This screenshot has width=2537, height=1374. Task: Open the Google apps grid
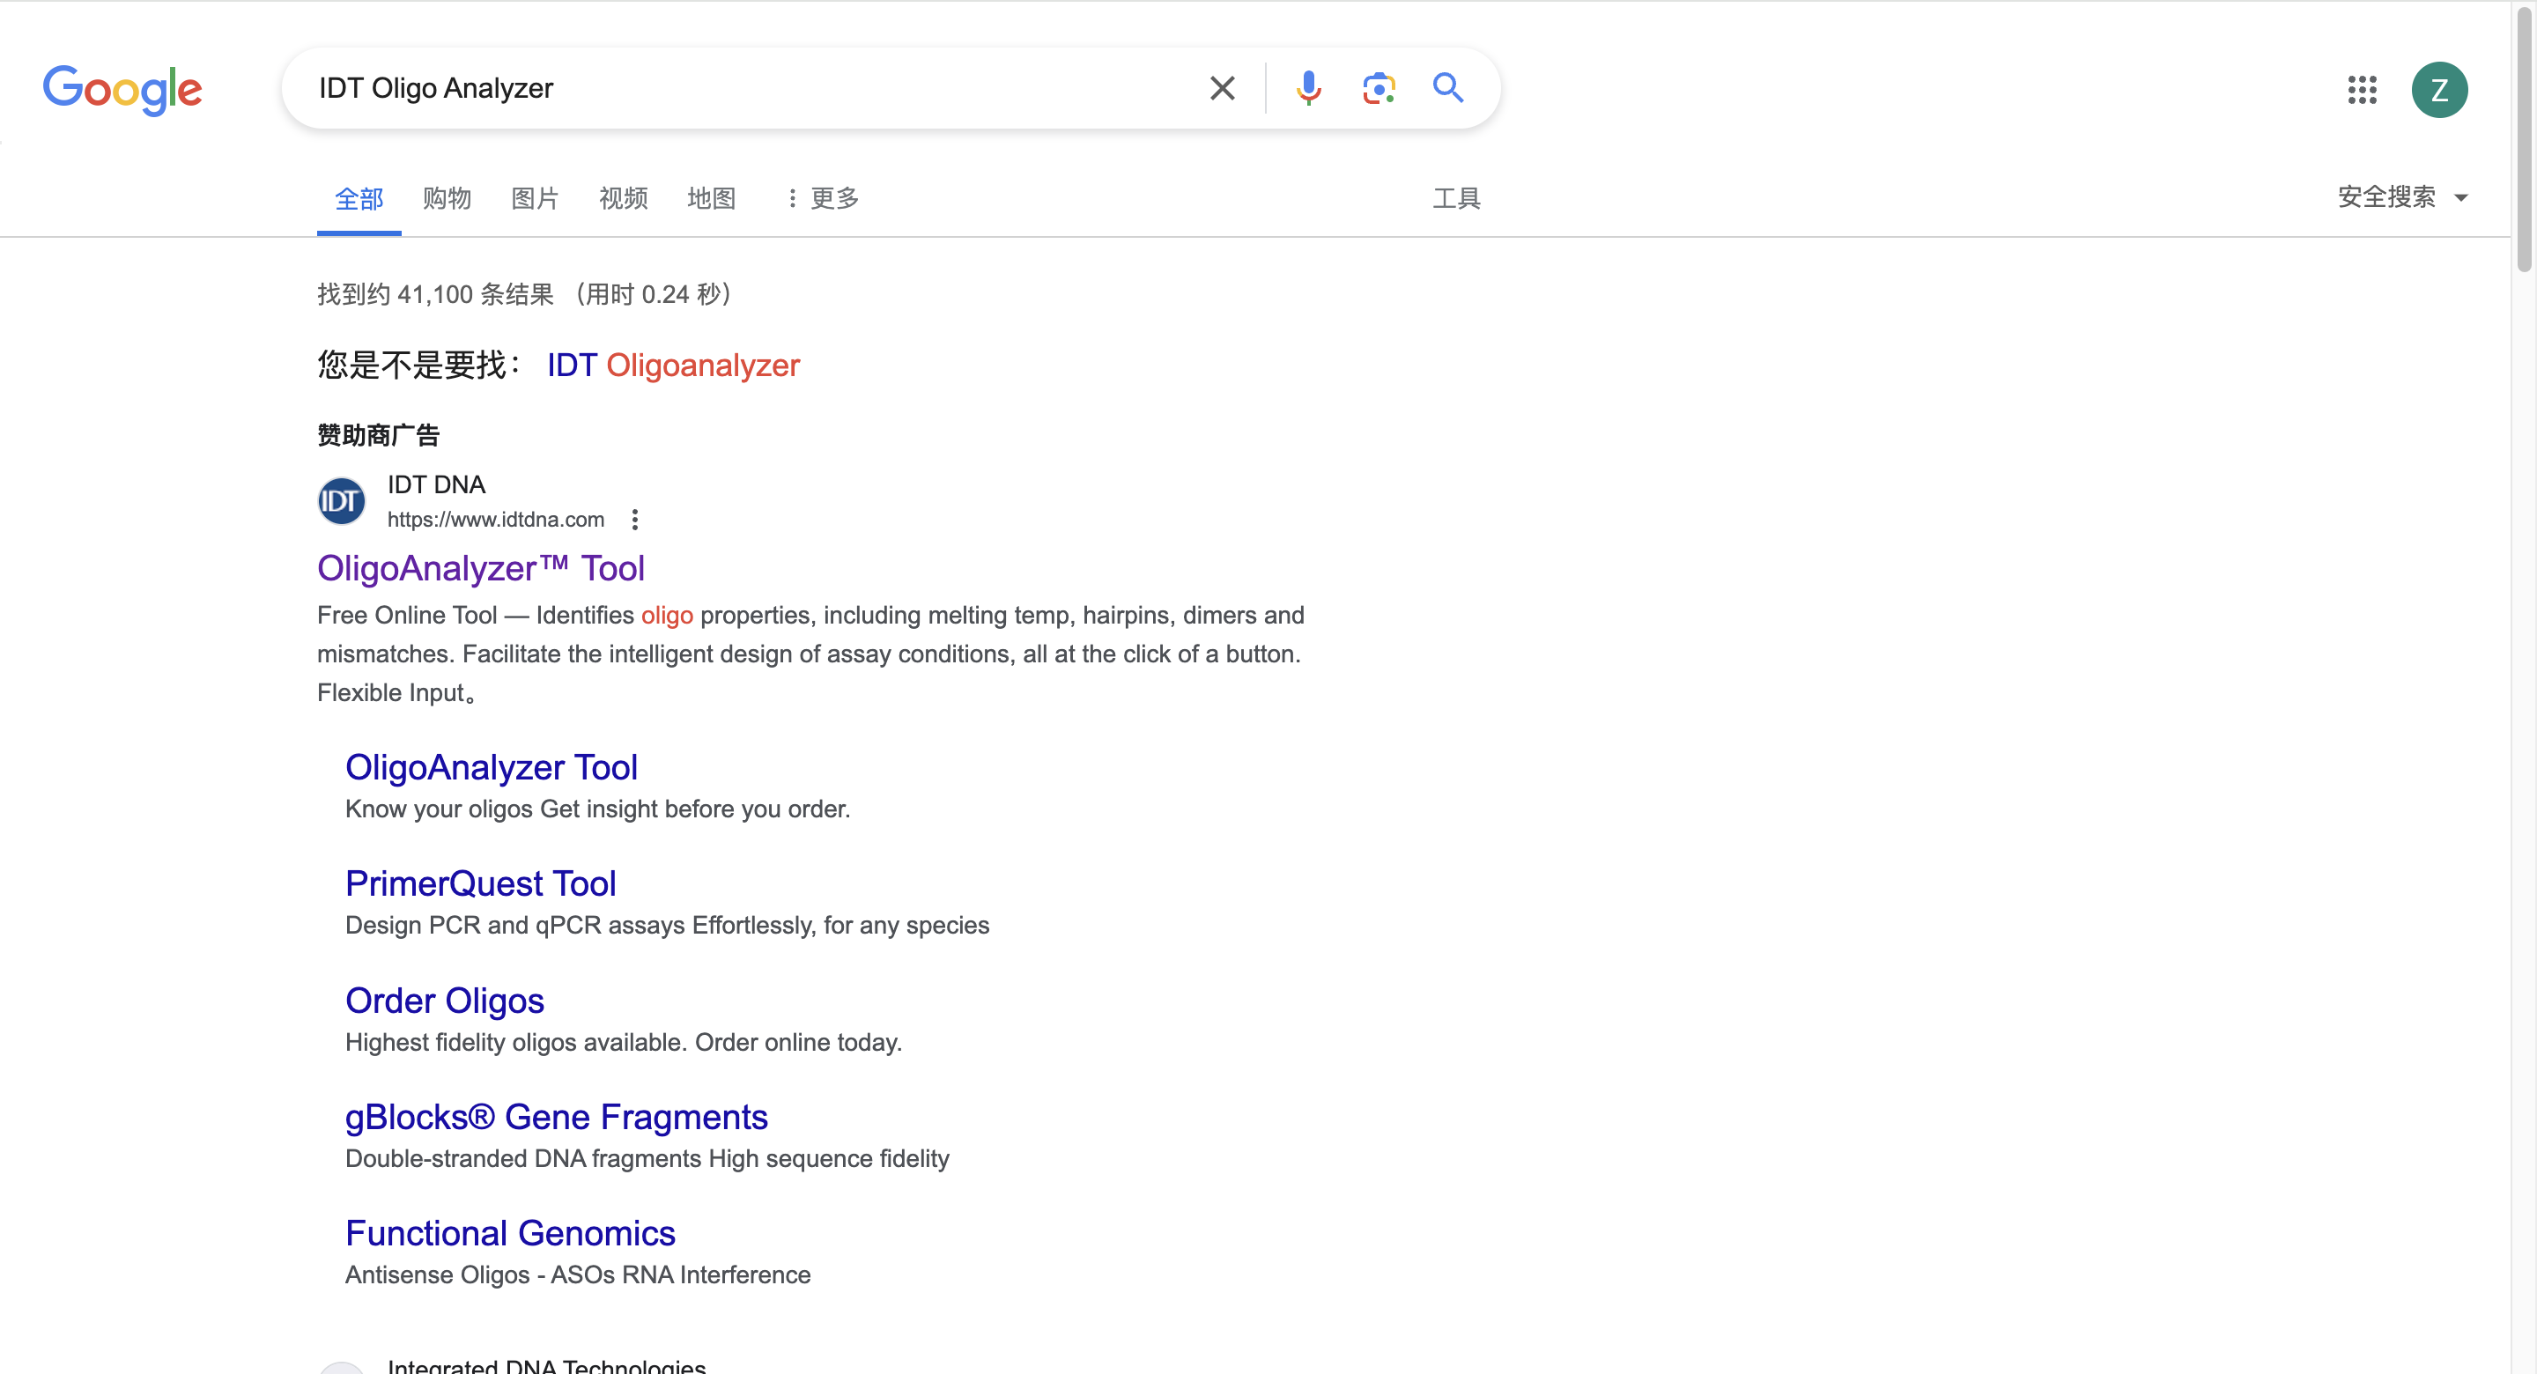tap(2361, 90)
